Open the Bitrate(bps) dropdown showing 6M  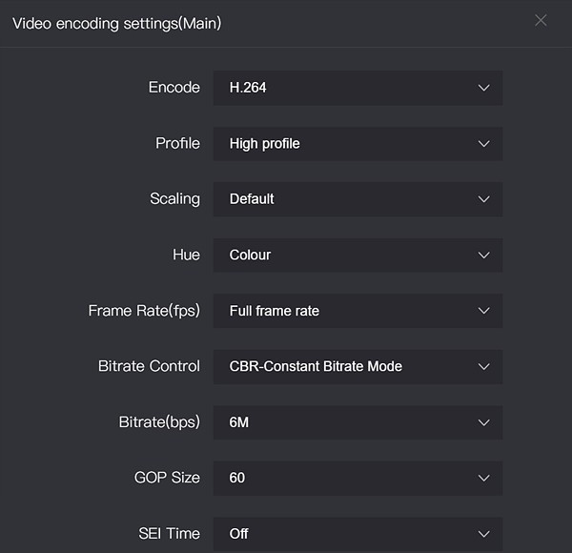tap(357, 422)
